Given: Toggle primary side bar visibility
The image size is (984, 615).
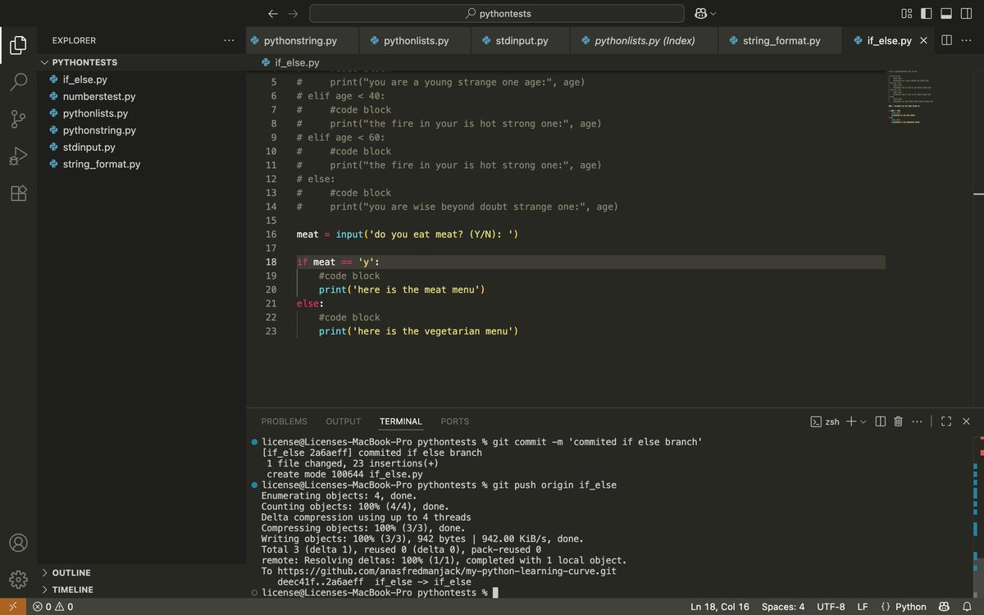Looking at the screenshot, I should 927,13.
